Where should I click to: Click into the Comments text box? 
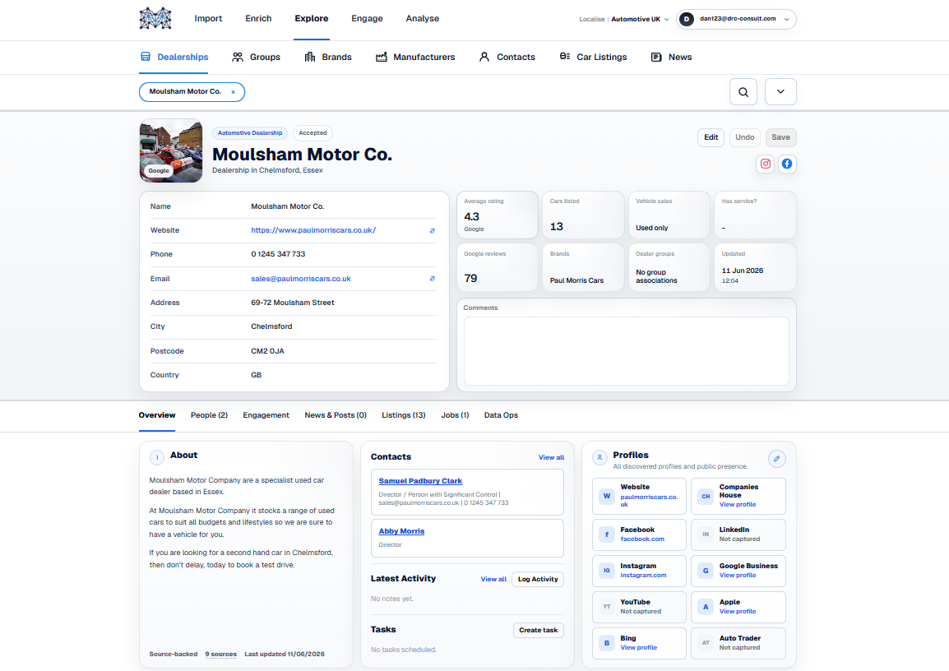point(627,351)
